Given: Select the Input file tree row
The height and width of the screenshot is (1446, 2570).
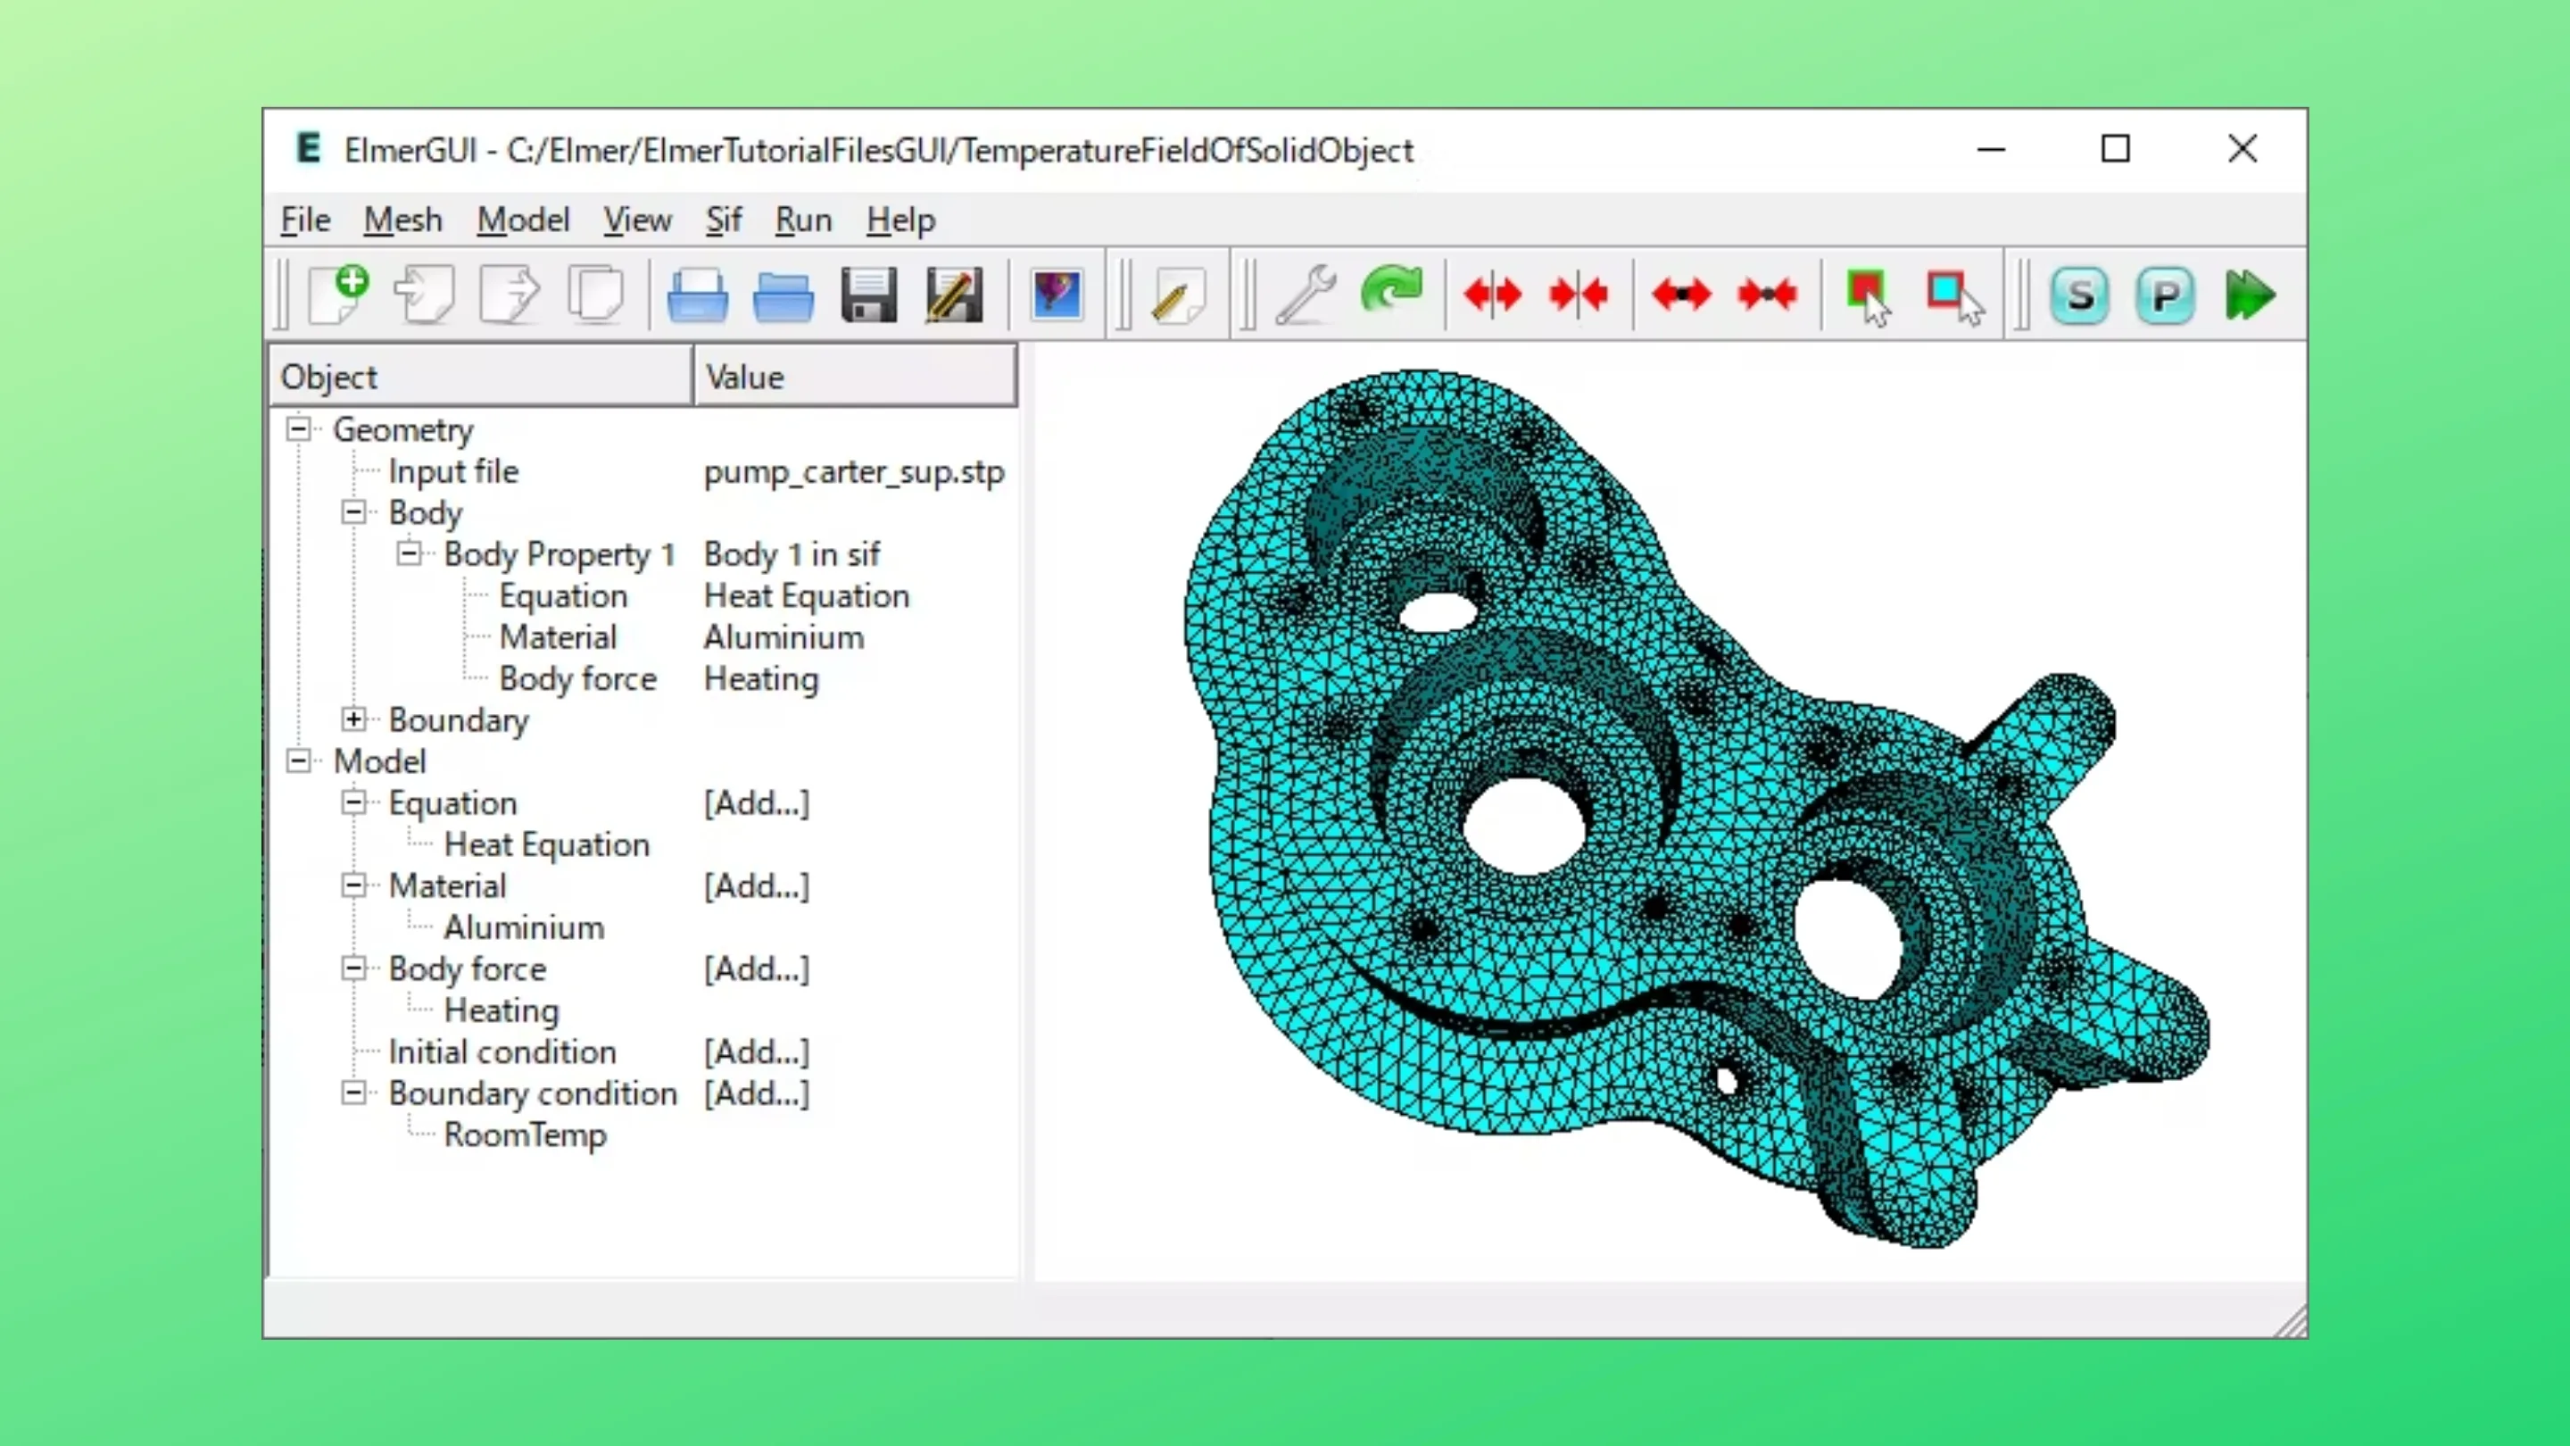Looking at the screenshot, I should tap(454, 471).
